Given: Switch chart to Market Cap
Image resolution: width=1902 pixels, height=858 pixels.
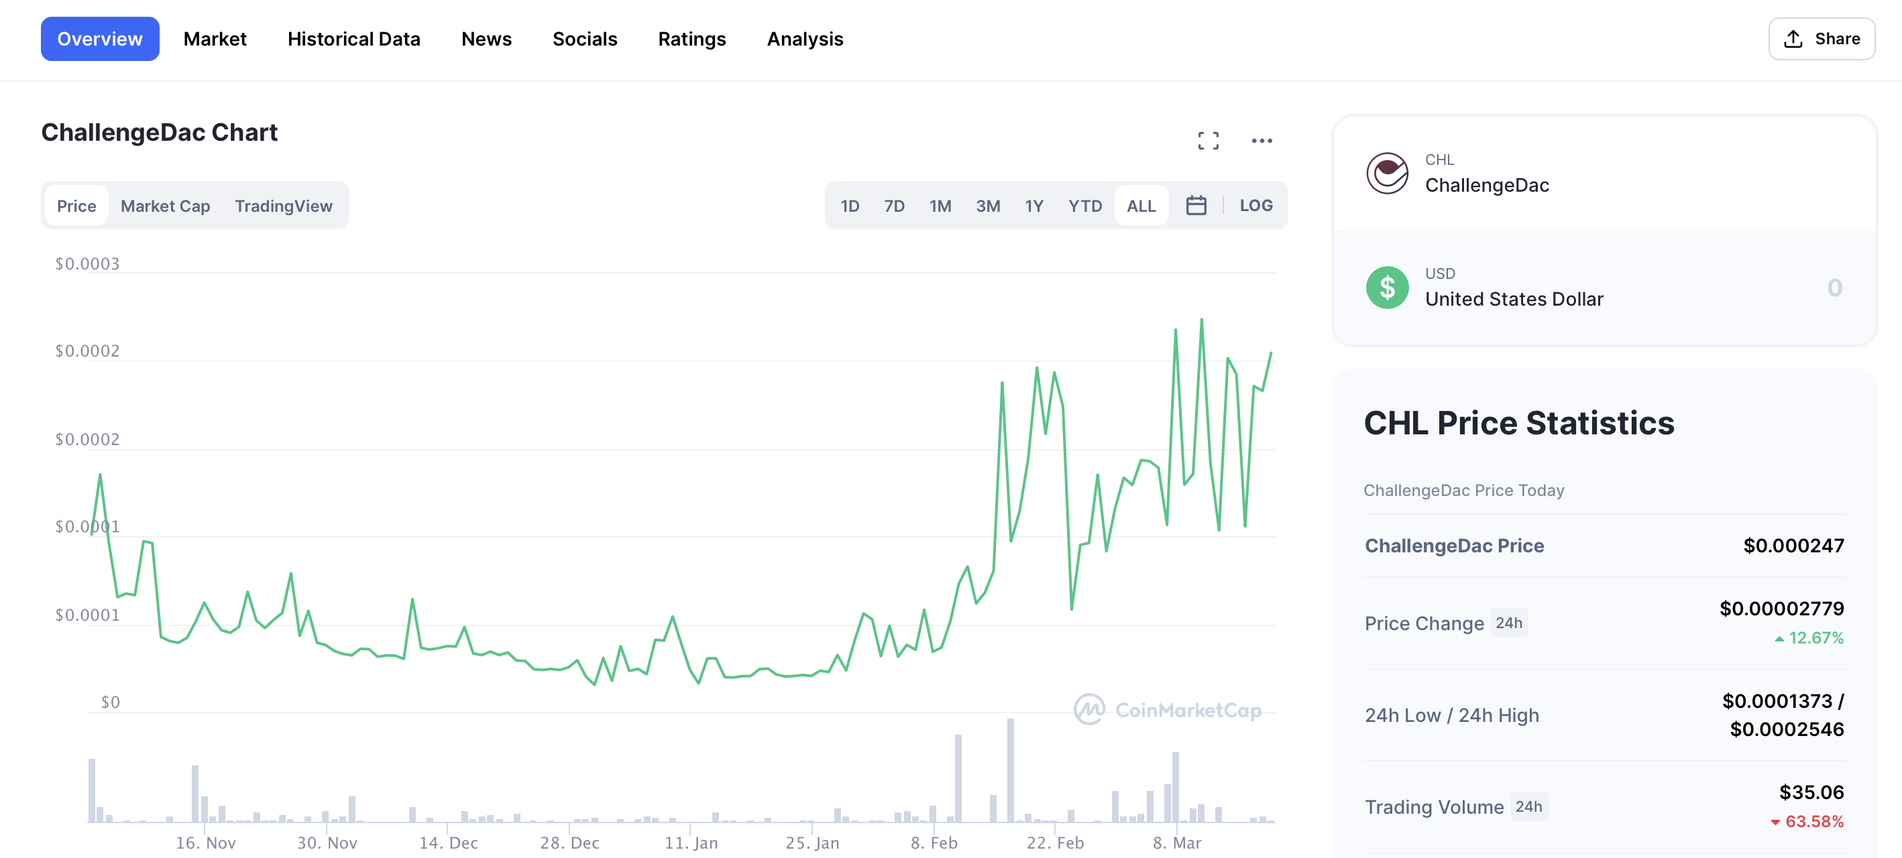Looking at the screenshot, I should (165, 206).
